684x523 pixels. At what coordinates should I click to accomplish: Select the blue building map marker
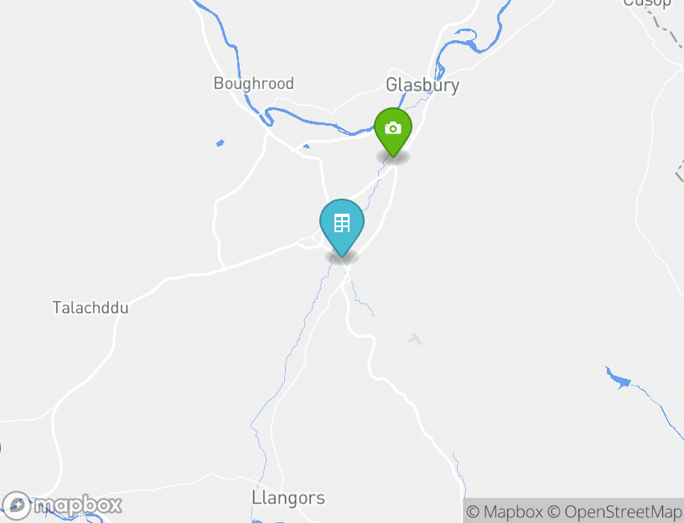[342, 228]
